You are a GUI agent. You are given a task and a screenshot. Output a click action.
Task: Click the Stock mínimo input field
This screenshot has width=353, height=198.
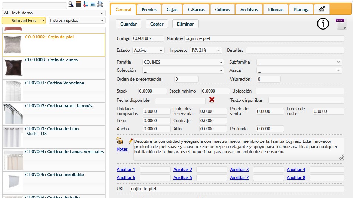pos(215,91)
